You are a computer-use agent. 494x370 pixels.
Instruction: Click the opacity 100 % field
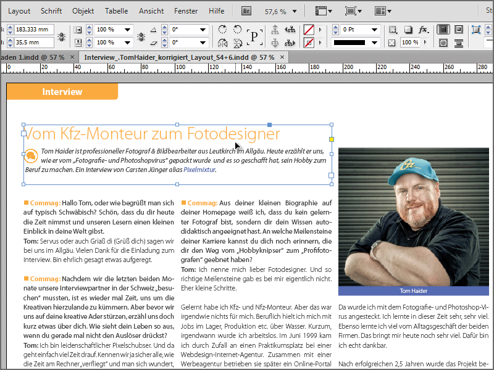[411, 42]
